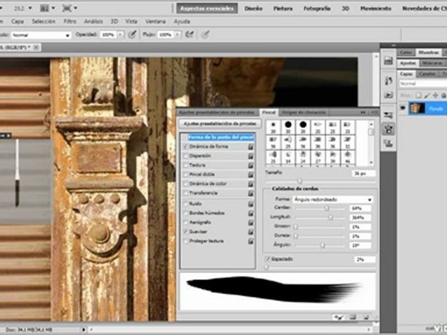
Task: Lock Dinámica de forma settings
Action: (251, 147)
